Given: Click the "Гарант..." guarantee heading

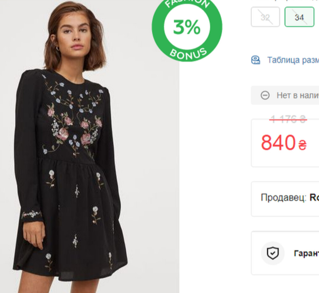Looking at the screenshot, I should pos(306,253).
